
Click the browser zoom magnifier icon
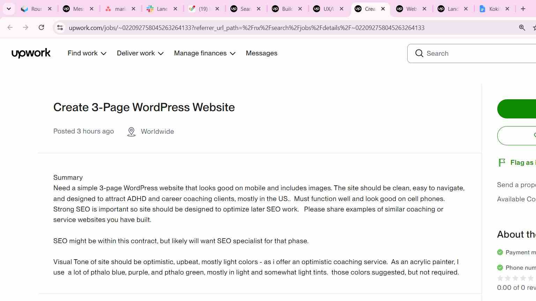click(522, 28)
